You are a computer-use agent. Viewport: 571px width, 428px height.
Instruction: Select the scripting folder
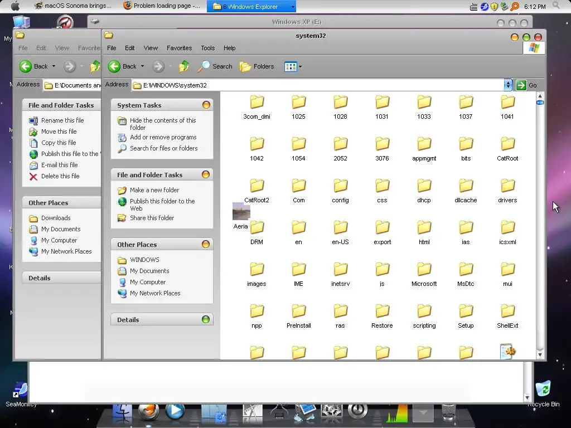[424, 316]
